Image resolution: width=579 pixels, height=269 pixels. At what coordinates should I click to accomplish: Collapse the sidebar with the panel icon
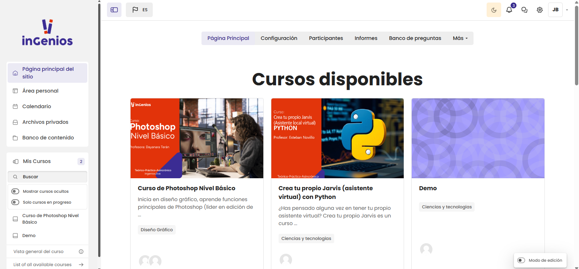(114, 10)
